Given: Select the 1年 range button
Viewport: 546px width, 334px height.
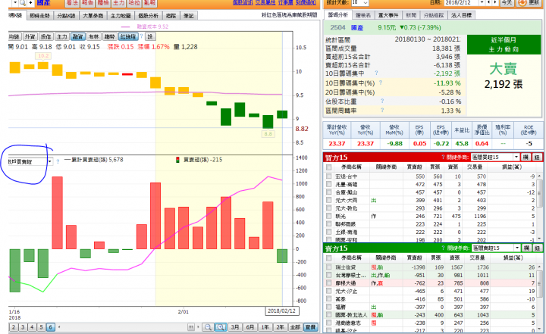Looking at the screenshot, I should 265,327.
